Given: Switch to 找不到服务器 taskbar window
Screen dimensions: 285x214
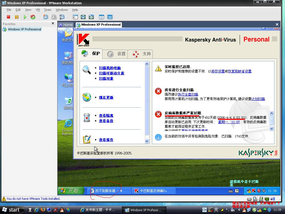Looking at the screenshot, I should click(x=109, y=191).
